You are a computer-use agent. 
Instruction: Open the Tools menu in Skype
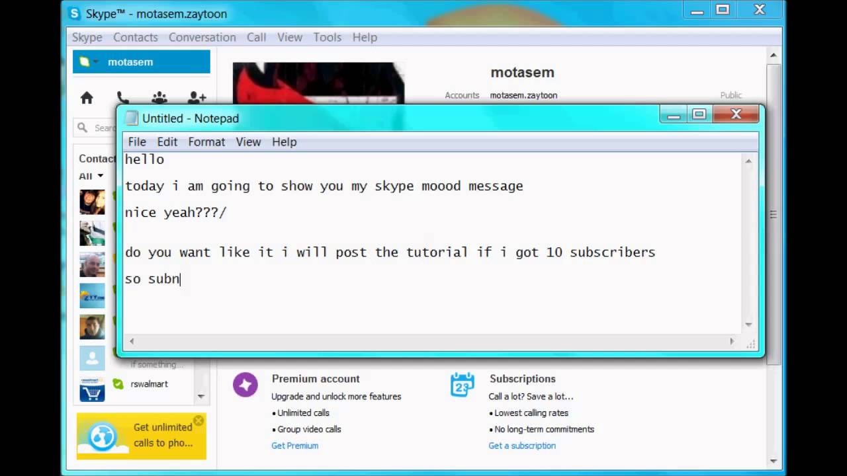point(327,37)
